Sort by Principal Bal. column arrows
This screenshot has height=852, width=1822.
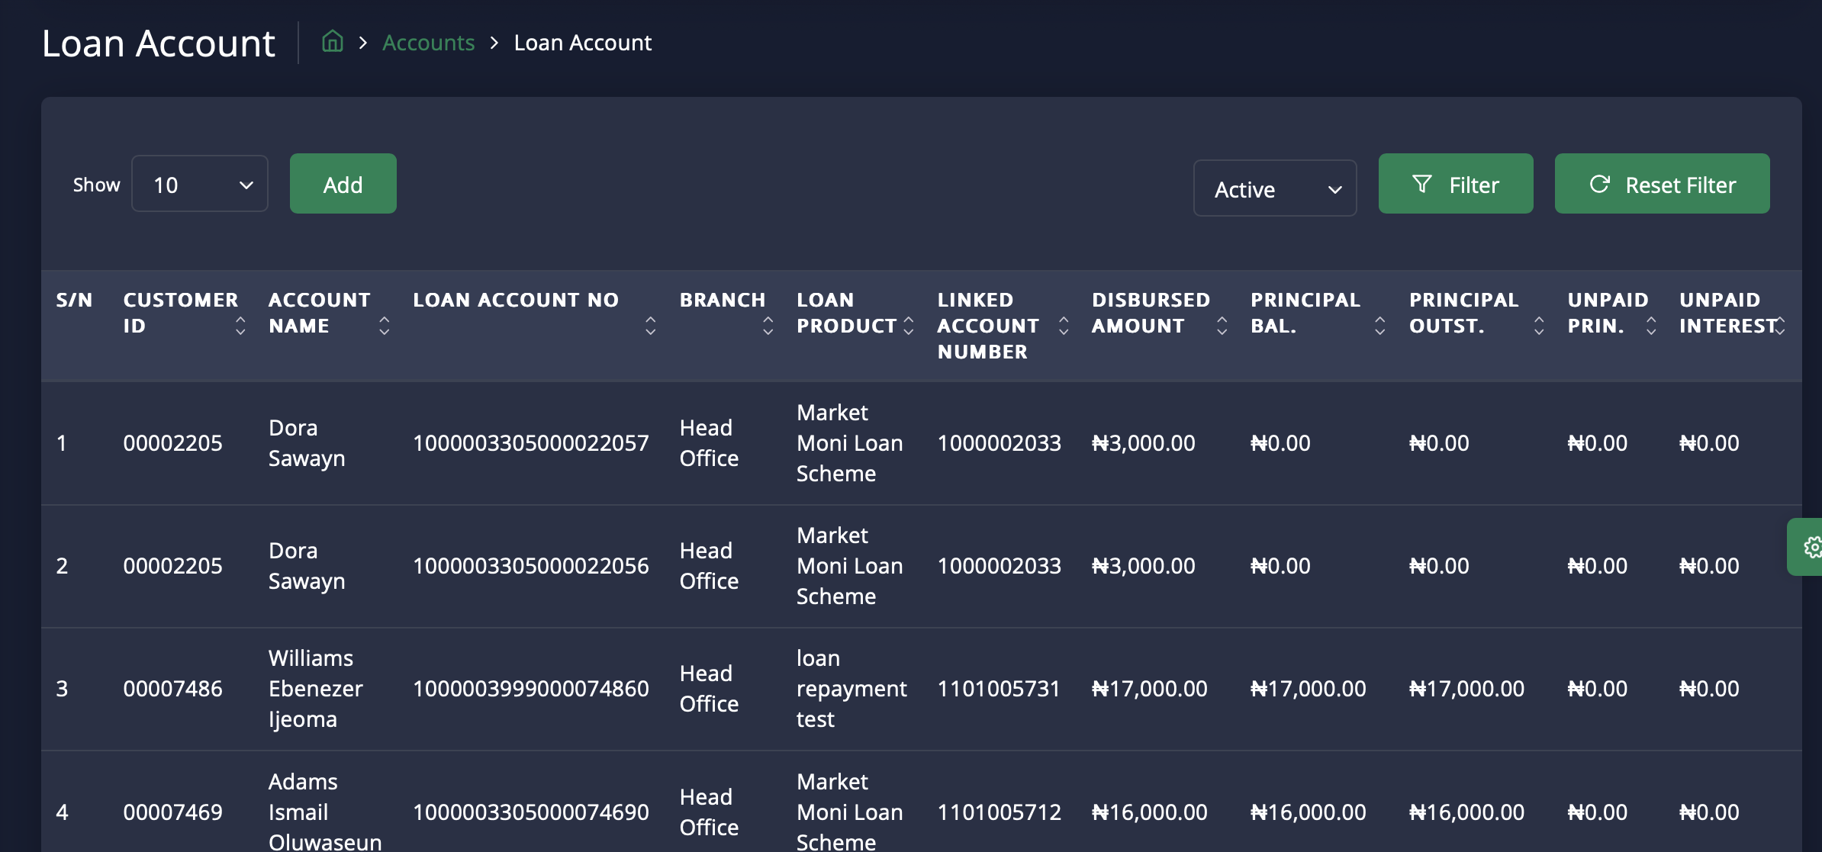(1379, 326)
